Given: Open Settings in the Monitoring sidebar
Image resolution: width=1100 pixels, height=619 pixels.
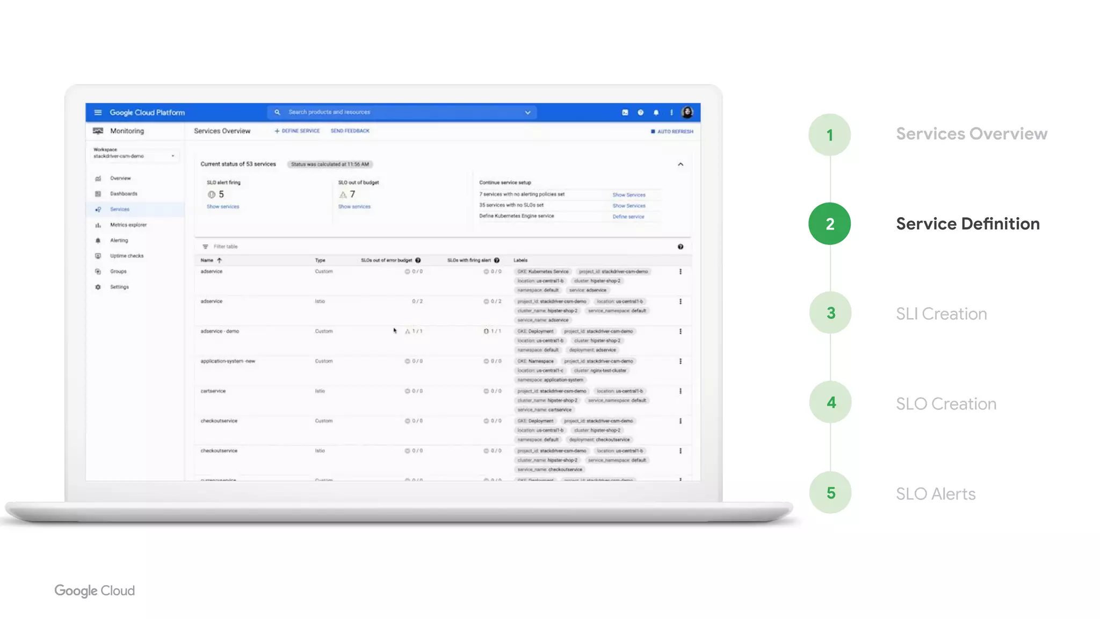Looking at the screenshot, I should click(x=119, y=287).
